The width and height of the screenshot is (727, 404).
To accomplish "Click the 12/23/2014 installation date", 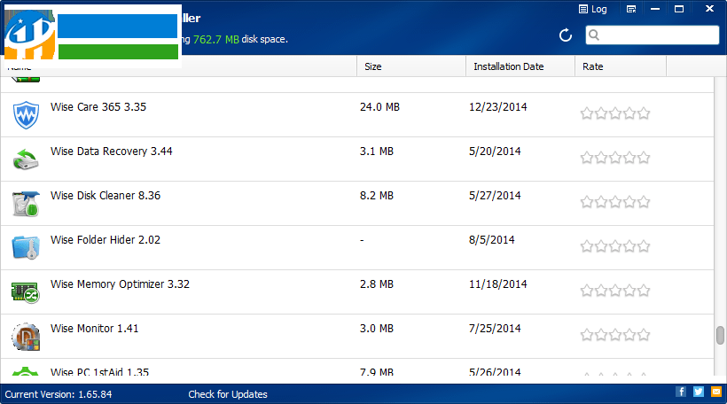I will [x=498, y=107].
